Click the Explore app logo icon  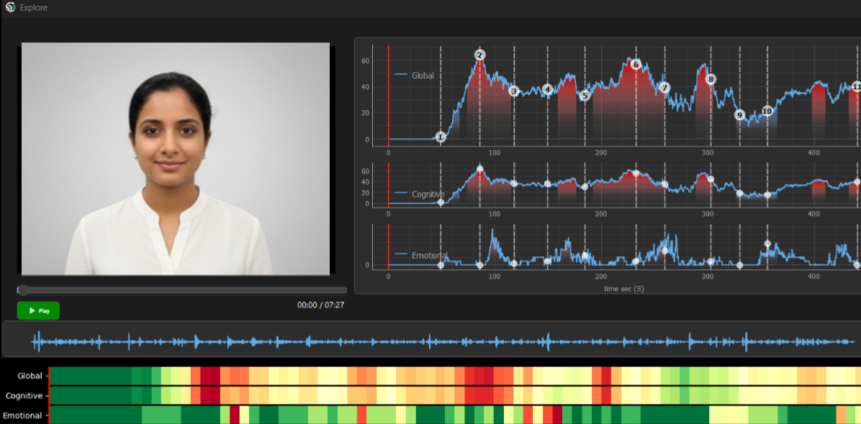coord(10,8)
